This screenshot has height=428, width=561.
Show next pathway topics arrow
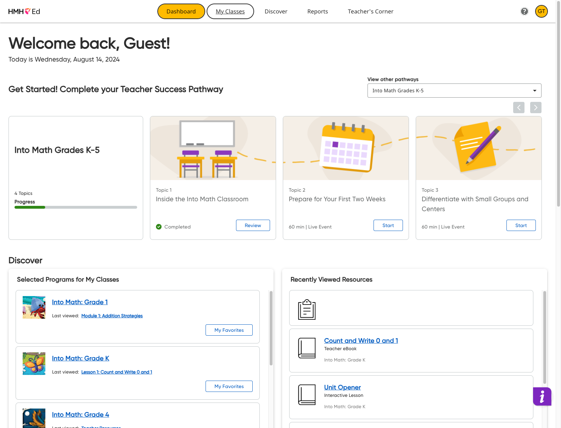click(x=535, y=108)
